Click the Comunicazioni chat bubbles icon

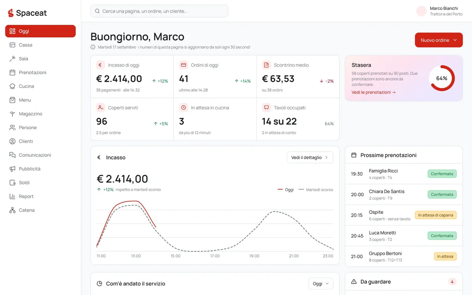[x=12, y=155]
